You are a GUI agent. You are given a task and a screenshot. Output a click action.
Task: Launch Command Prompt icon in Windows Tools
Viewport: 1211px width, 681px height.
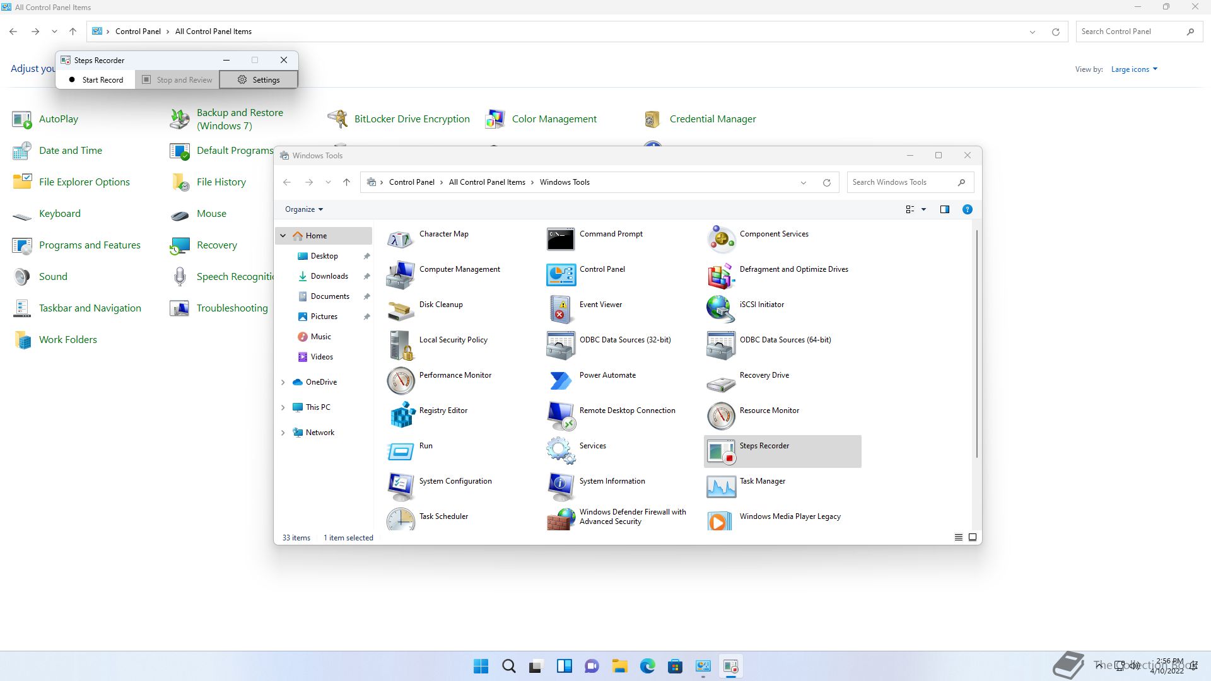[561, 240]
